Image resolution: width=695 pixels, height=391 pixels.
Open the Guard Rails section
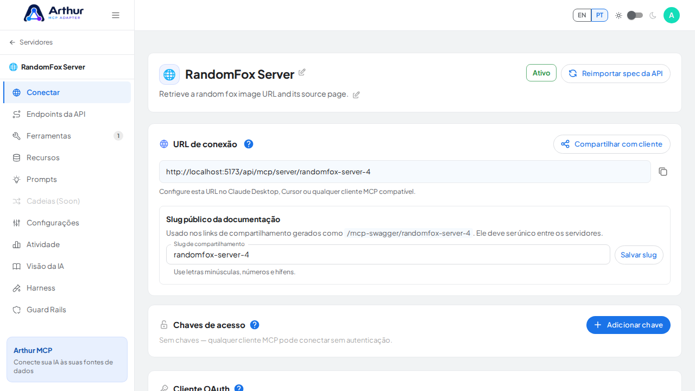67,310
